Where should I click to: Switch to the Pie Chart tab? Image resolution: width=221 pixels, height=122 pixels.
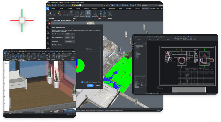(x=89, y=49)
